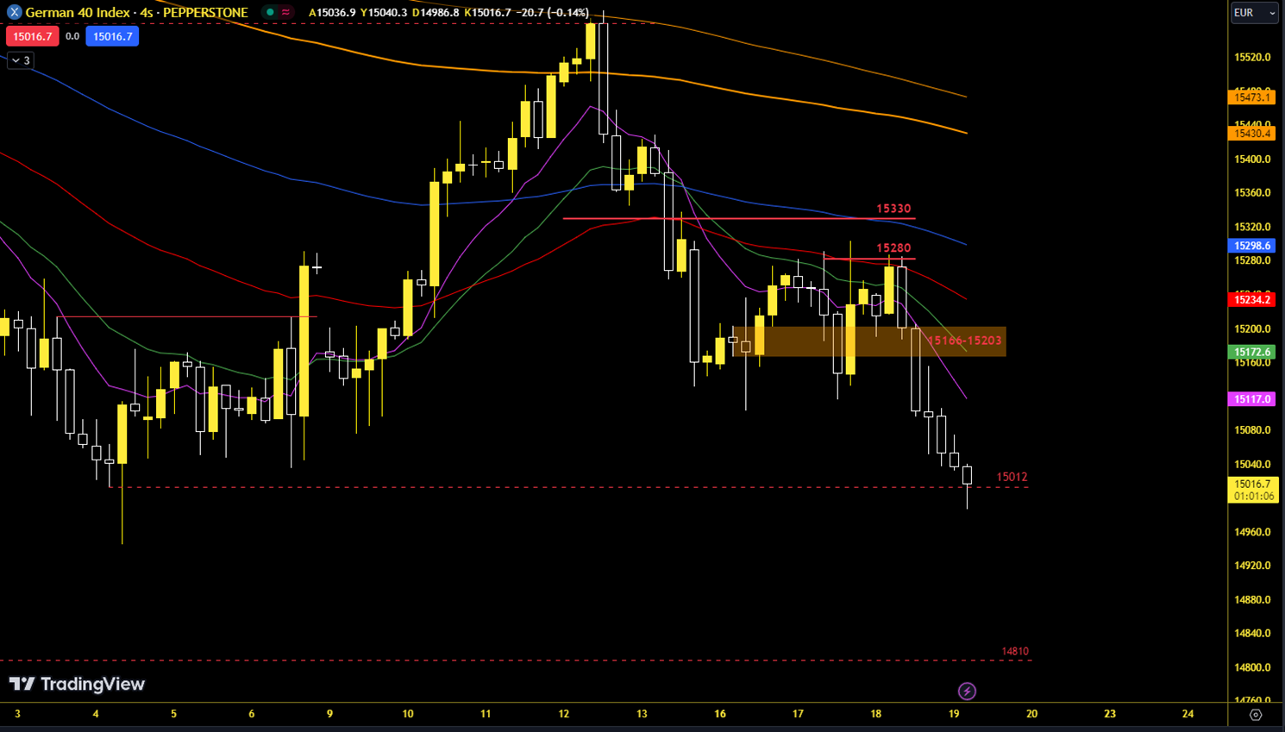Click date 24 on the time axis
This screenshot has width=1285, height=732.
pyautogui.click(x=1188, y=714)
